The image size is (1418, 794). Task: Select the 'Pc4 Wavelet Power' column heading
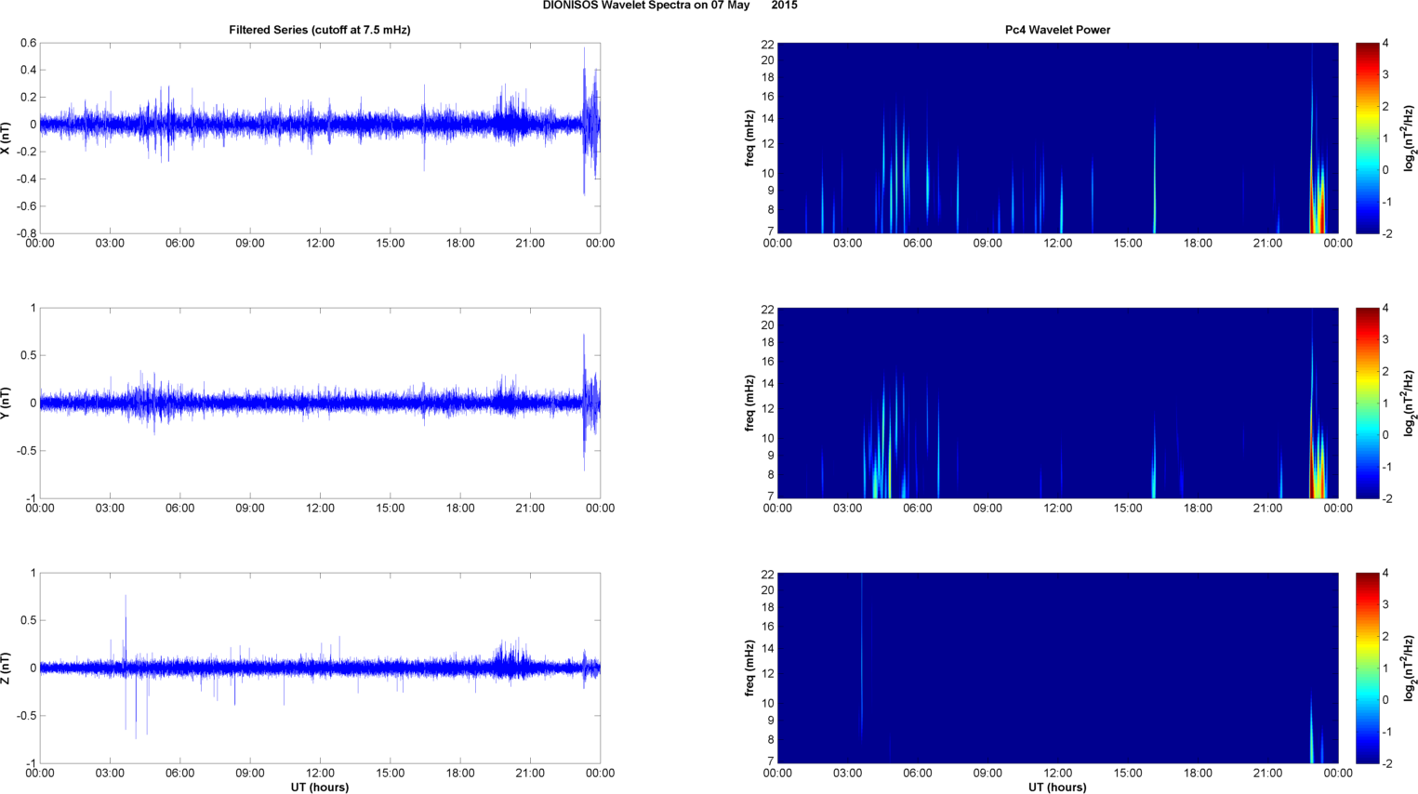point(1057,30)
